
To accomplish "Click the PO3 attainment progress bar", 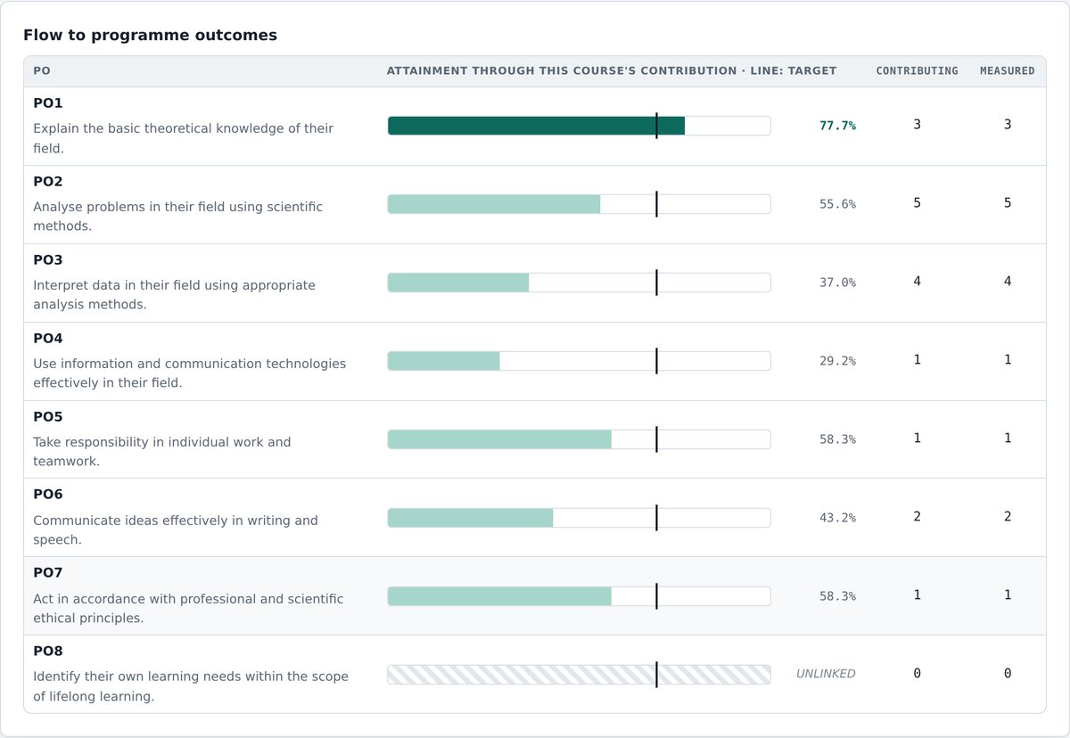I will click(579, 283).
